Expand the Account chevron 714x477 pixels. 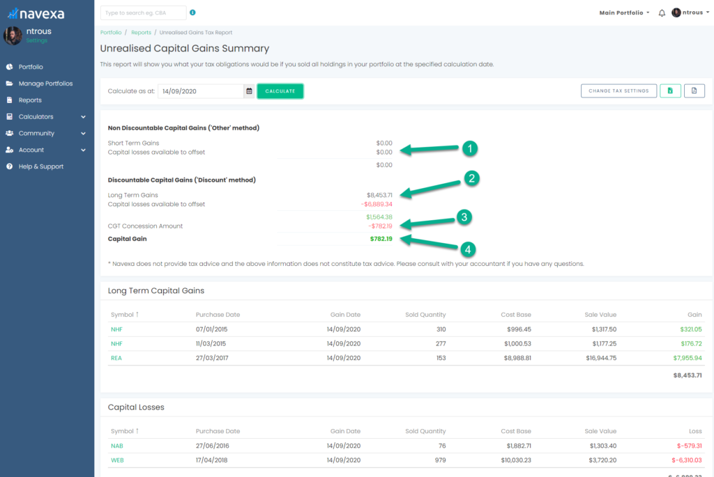tap(84, 150)
